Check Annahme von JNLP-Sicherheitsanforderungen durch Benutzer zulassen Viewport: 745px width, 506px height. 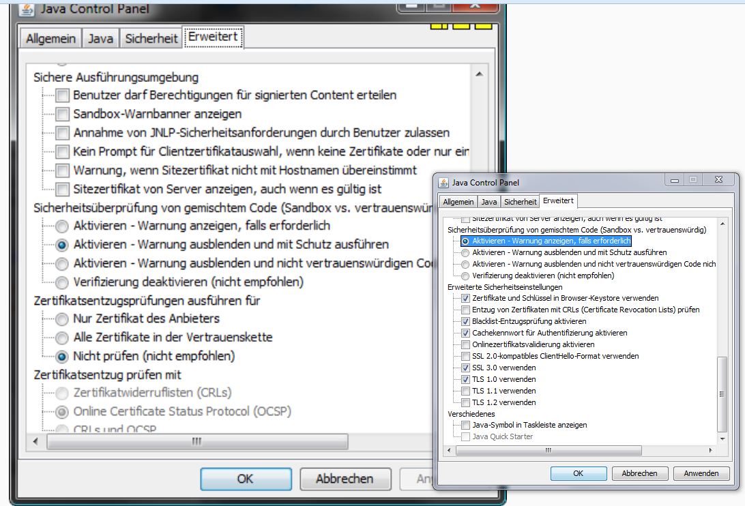62,133
